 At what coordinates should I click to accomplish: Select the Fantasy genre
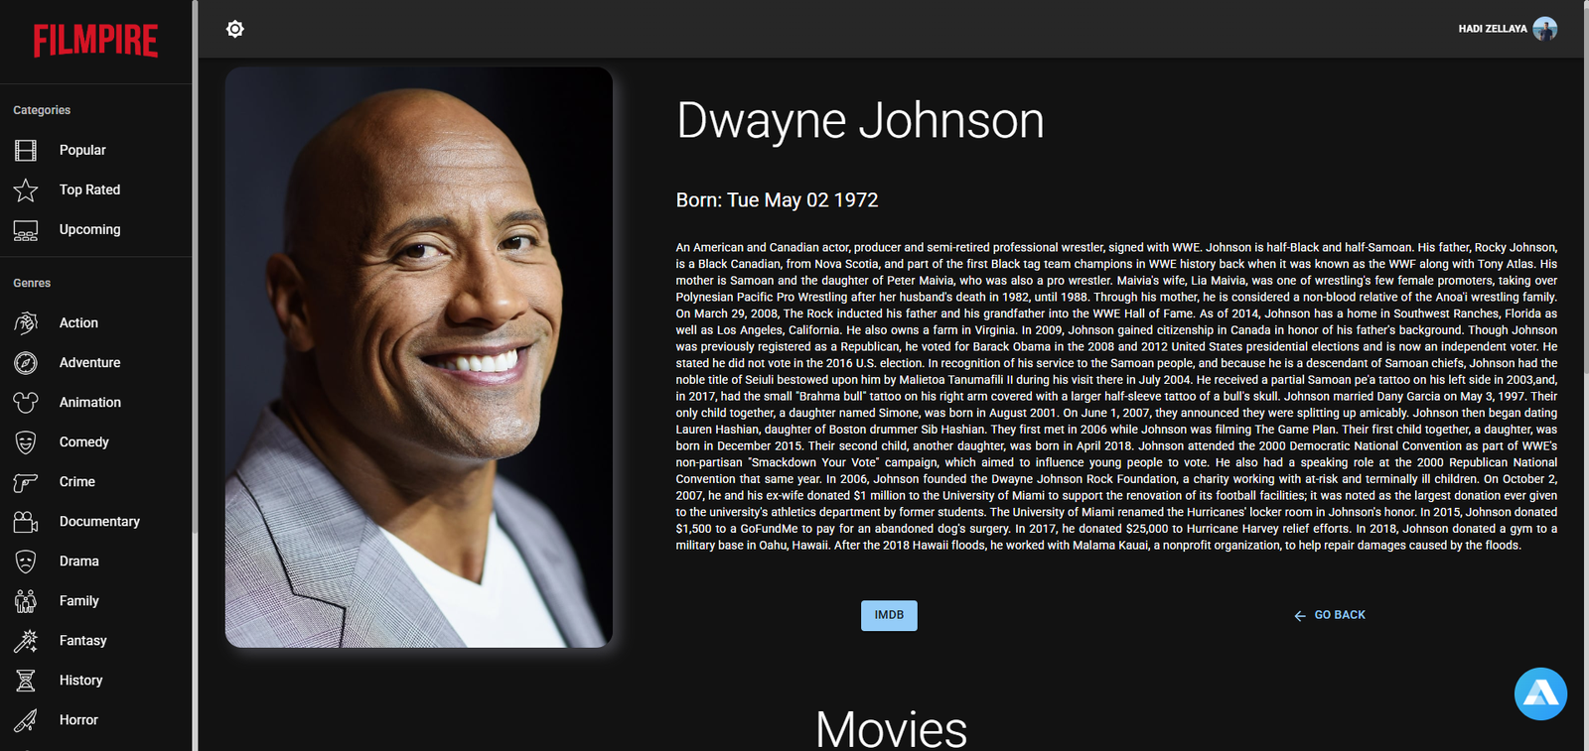pyautogui.click(x=82, y=641)
